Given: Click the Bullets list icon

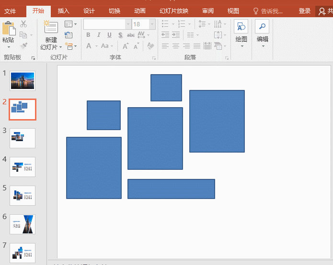Looking at the screenshot, I should (x=165, y=24).
